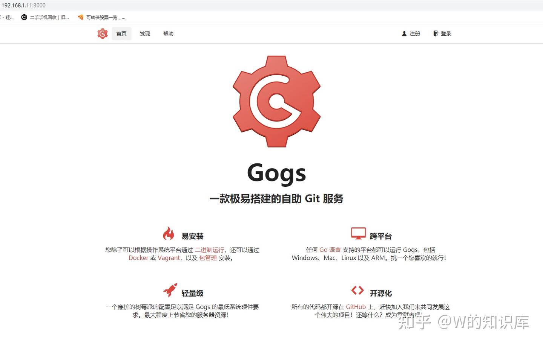The height and width of the screenshot is (344, 543).
Task: Click the 可转债股票一览 bookmark favicon
Action: (x=80, y=17)
